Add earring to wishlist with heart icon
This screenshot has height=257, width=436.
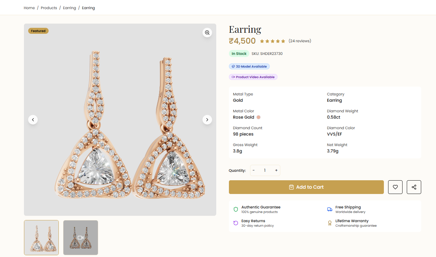pyautogui.click(x=395, y=187)
